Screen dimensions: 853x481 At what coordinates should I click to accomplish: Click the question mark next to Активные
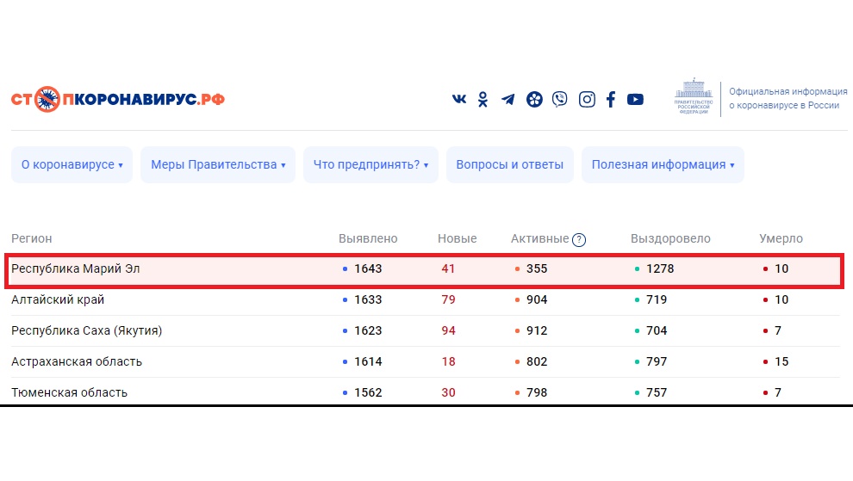[579, 240]
